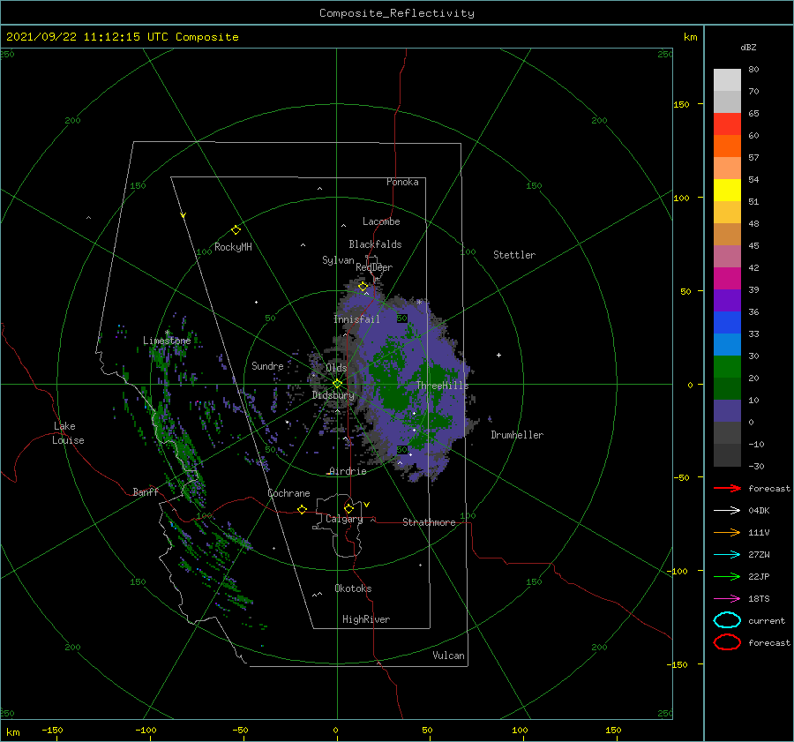
Task: Click the Banff label
Action: coord(146,491)
